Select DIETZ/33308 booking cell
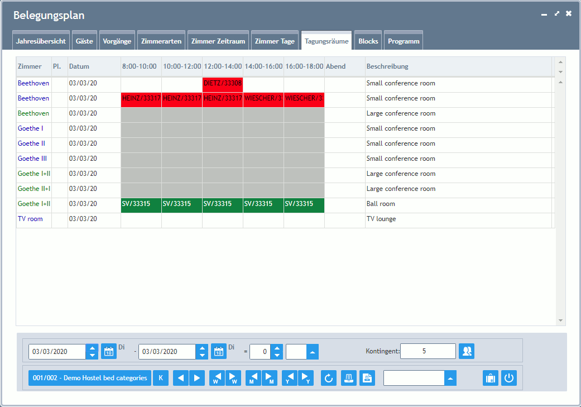 [x=223, y=84]
